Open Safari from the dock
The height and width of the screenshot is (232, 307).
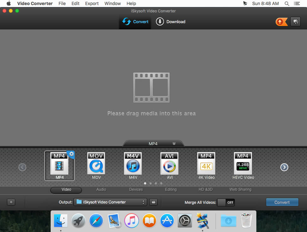point(96,221)
